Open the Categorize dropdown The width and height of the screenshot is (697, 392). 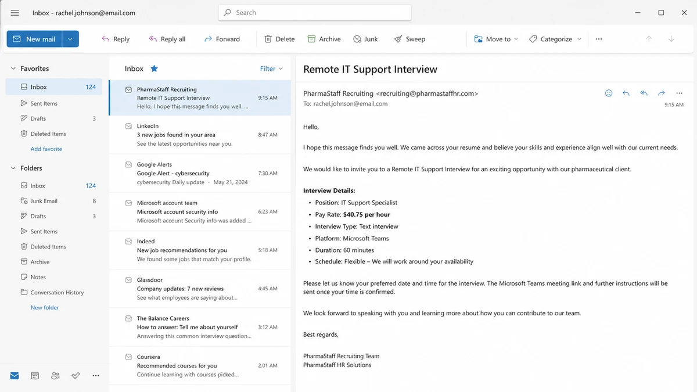coord(555,39)
